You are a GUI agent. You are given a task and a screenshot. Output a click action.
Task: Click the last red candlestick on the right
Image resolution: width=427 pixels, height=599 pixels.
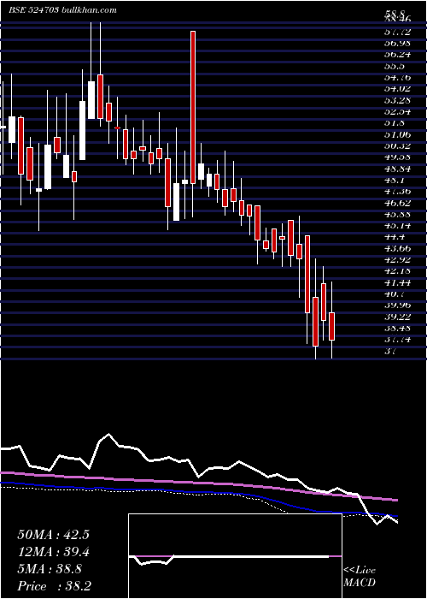[331, 326]
